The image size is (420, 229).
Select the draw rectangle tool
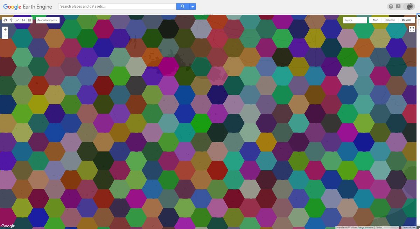(x=29, y=20)
